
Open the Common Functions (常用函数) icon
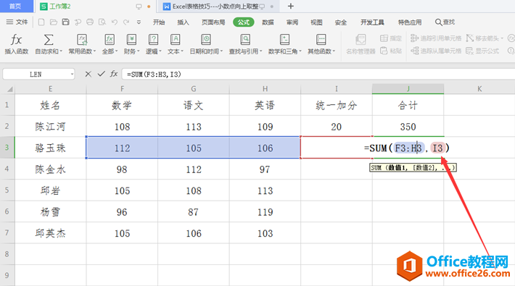82,40
